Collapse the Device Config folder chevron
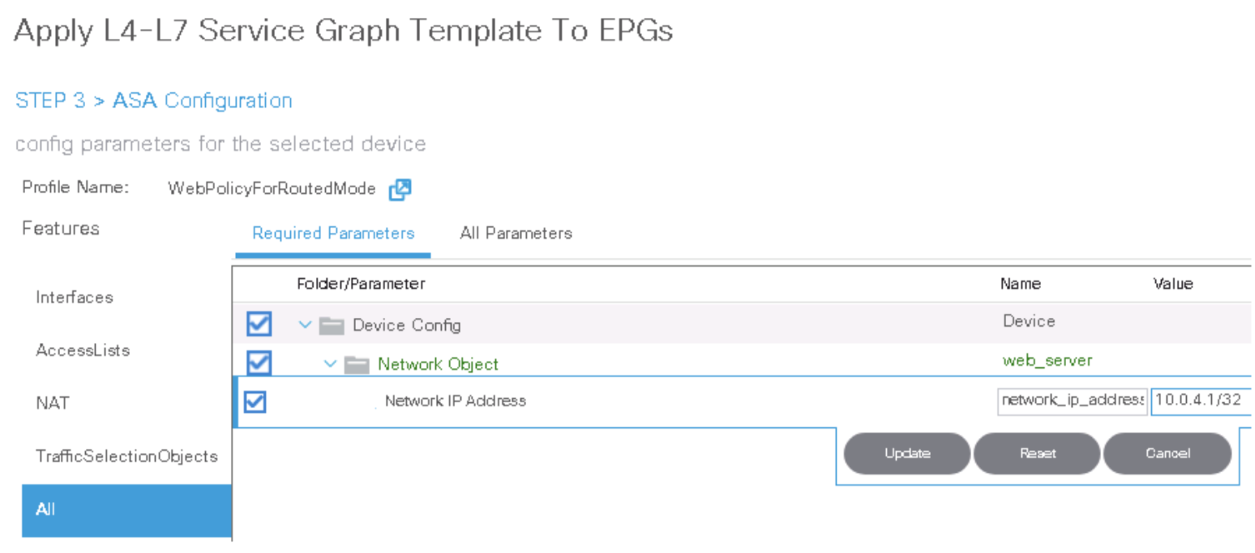The height and width of the screenshot is (553, 1255). point(305,325)
